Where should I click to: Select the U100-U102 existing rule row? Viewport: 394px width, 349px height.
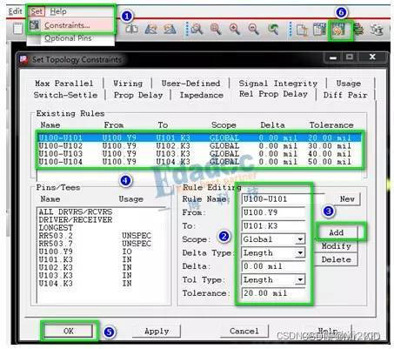pos(200,145)
